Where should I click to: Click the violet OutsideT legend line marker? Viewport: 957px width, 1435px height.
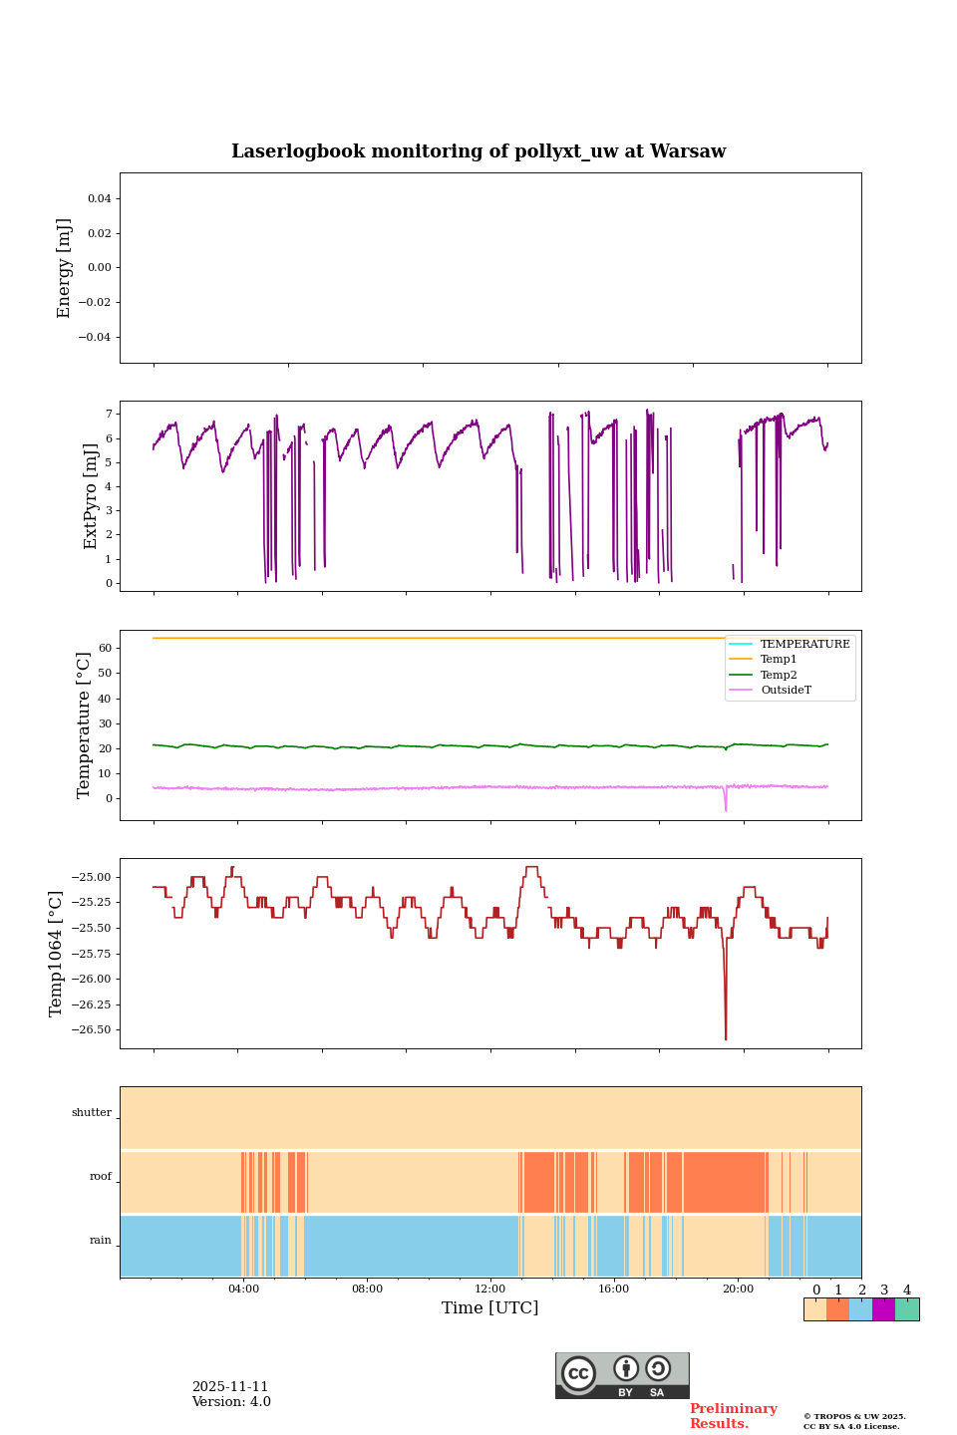[741, 691]
